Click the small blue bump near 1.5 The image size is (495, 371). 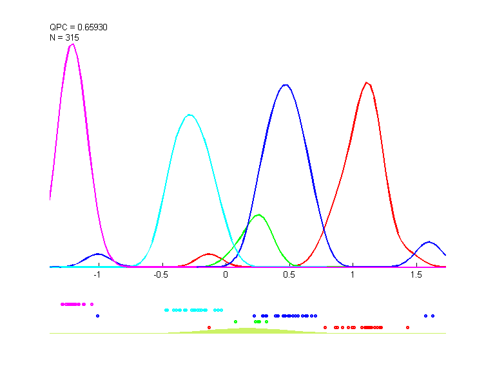429,242
